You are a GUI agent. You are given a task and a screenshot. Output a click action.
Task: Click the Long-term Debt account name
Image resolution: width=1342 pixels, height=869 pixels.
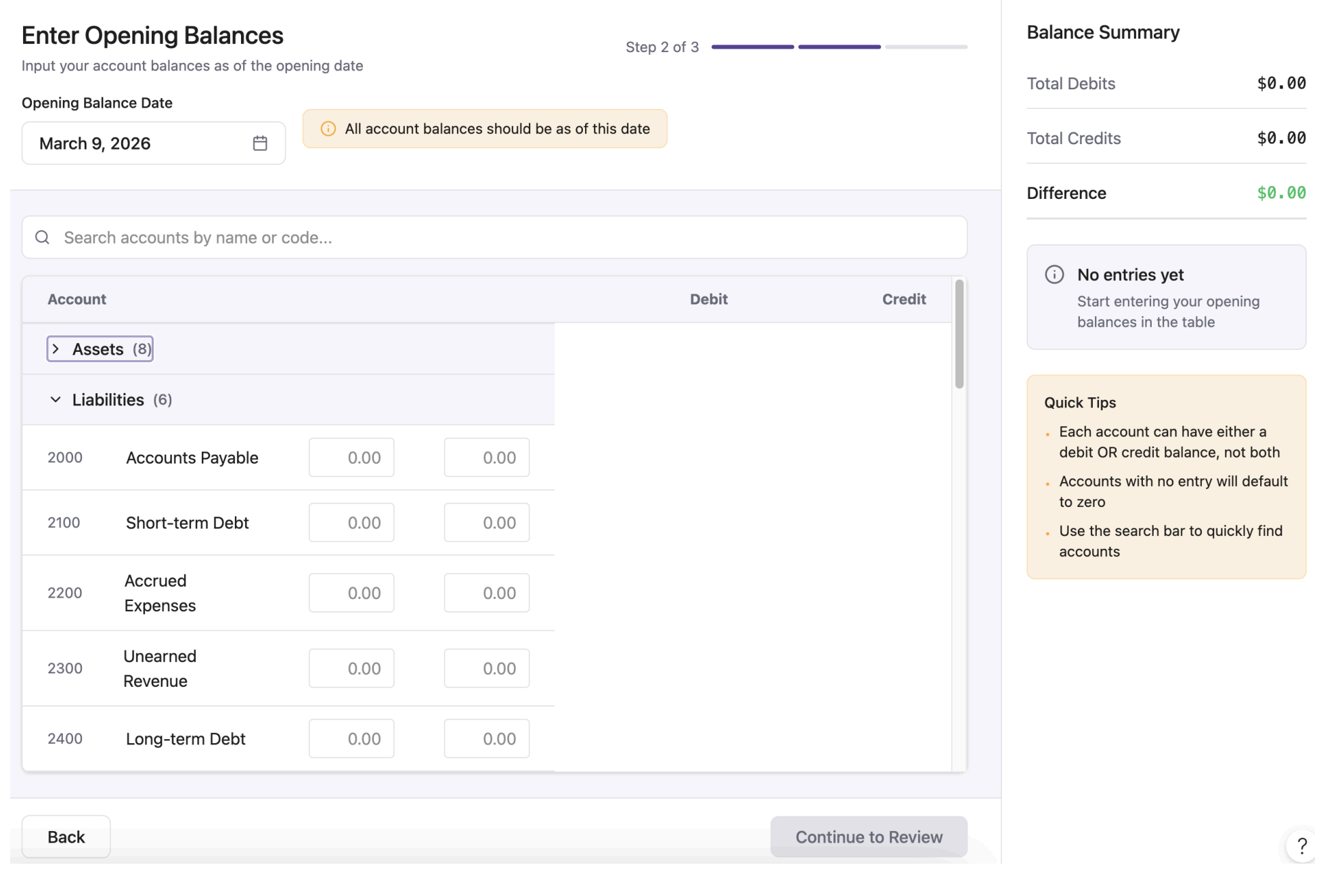pos(186,739)
